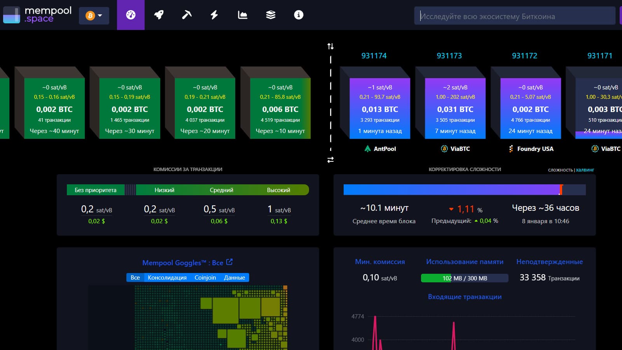The image size is (622, 350).
Task: Click the ViaBTC pool icon under block 931173
Action: pos(444,149)
